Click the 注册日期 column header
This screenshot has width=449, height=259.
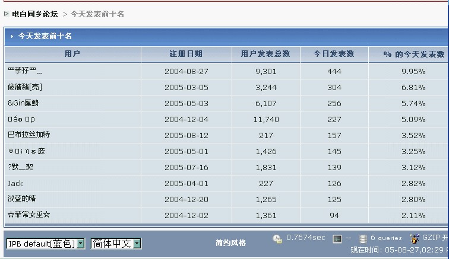click(186, 54)
